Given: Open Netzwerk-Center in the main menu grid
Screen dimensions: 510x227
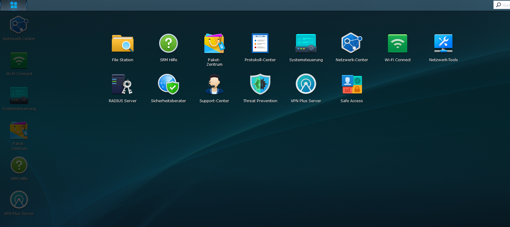Looking at the screenshot, I should (x=351, y=44).
